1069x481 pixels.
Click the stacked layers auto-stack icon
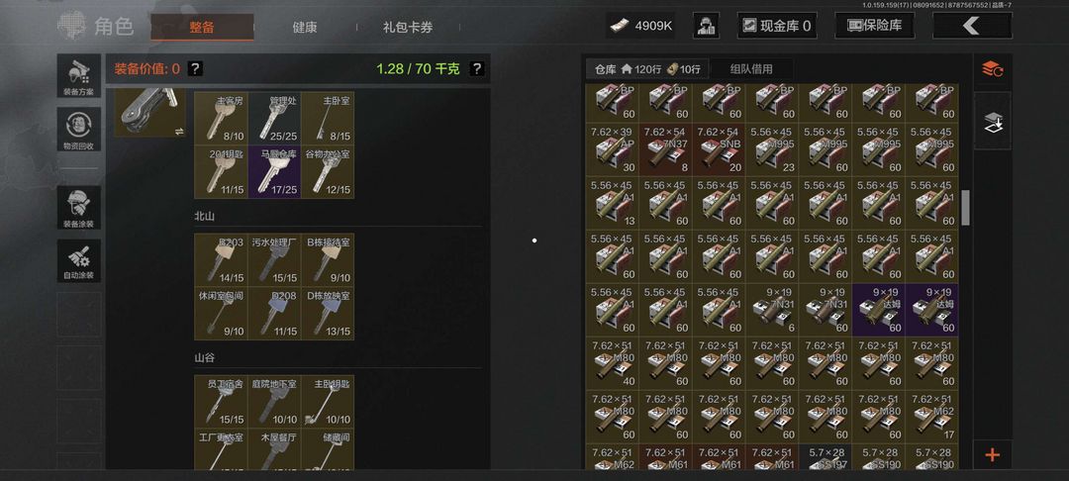[992, 122]
